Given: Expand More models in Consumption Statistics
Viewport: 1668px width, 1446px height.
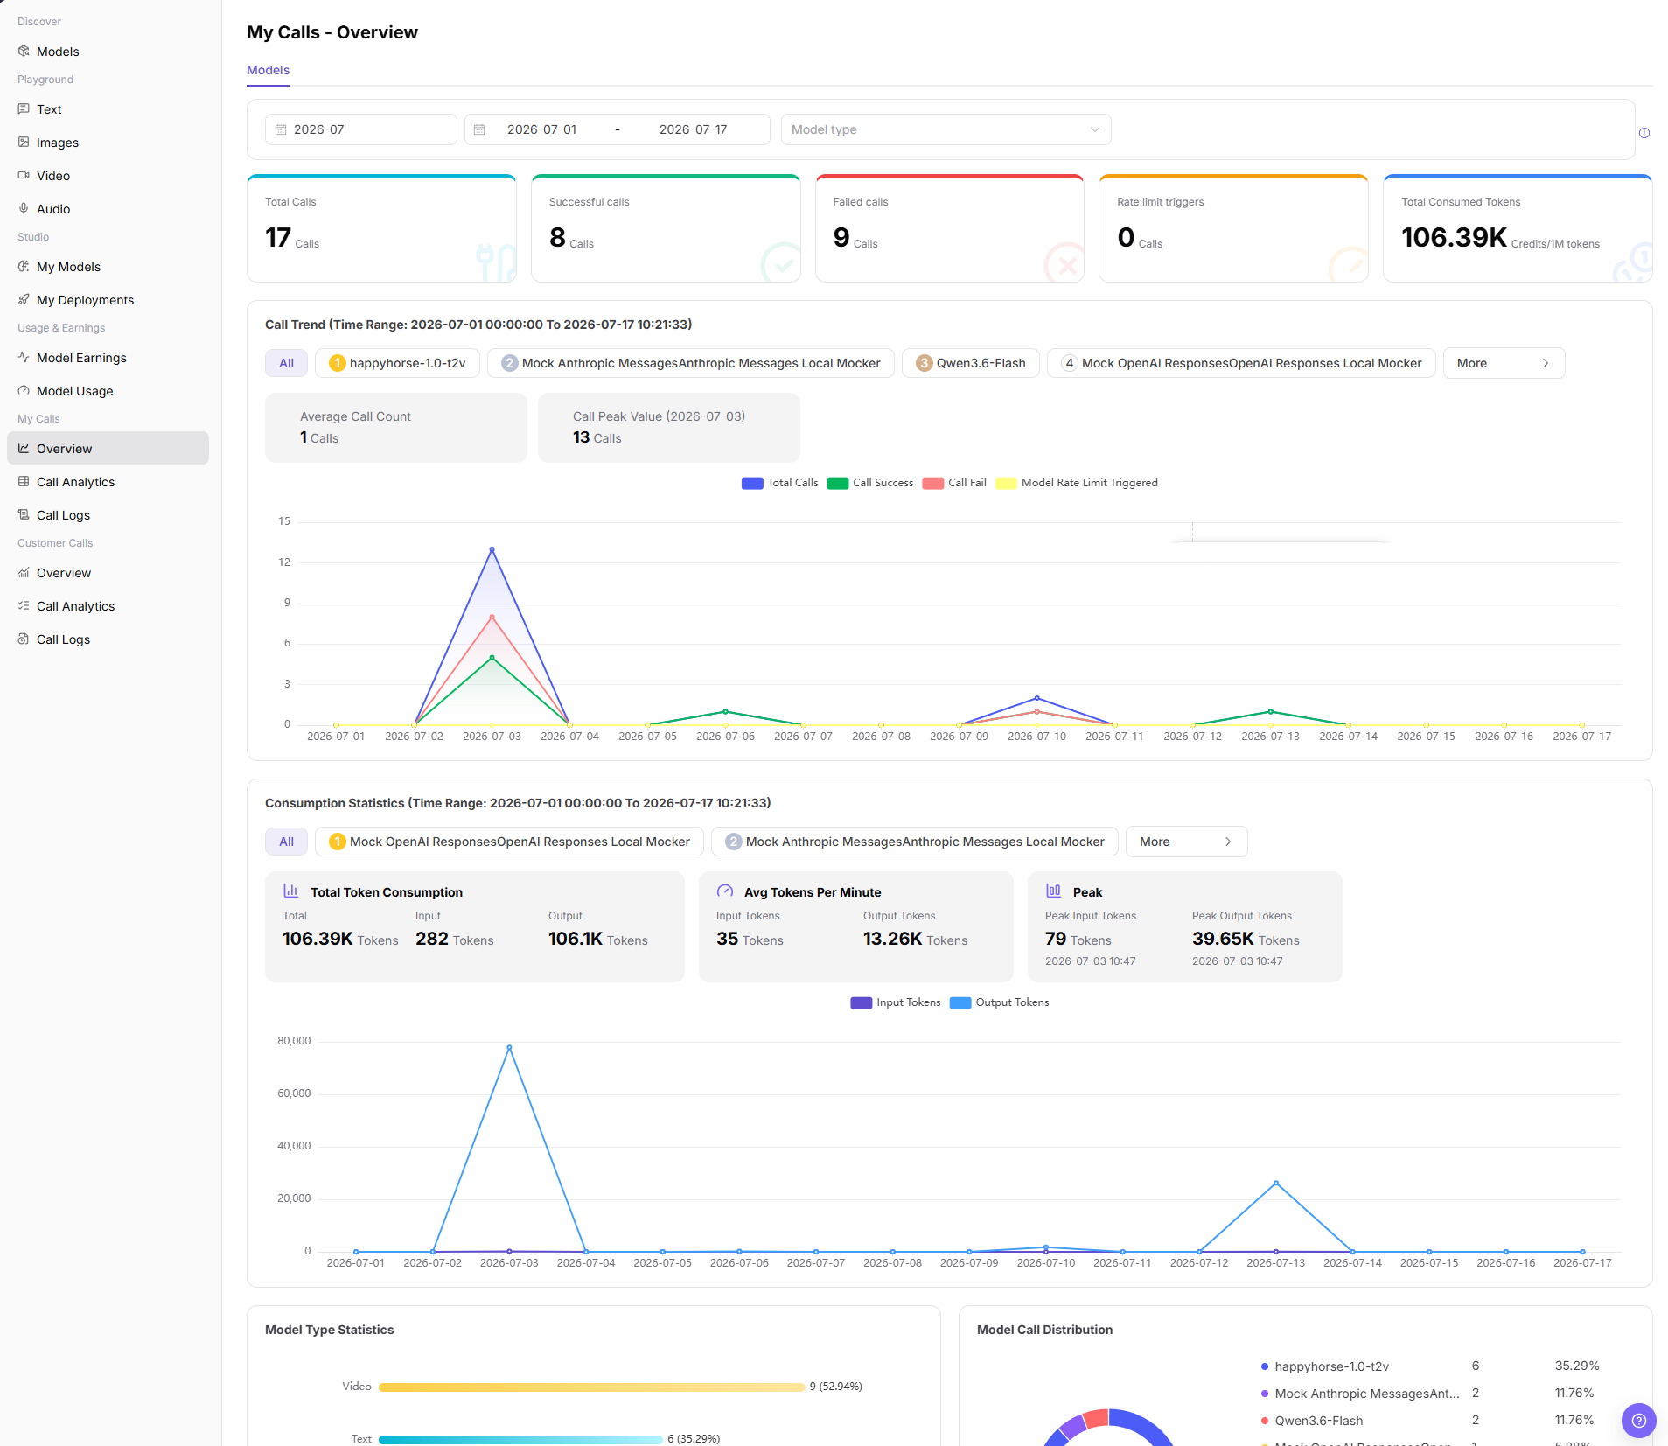Looking at the screenshot, I should (x=1186, y=842).
